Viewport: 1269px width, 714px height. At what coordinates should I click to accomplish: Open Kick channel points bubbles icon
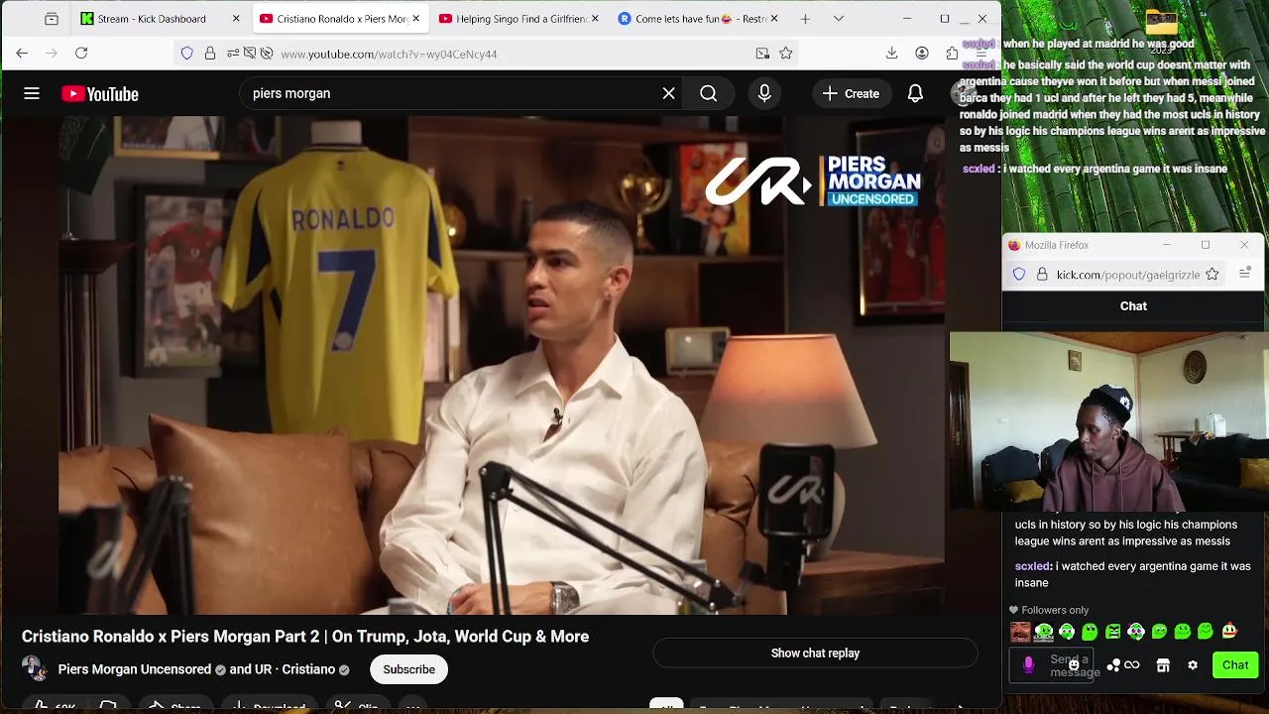tap(1113, 665)
